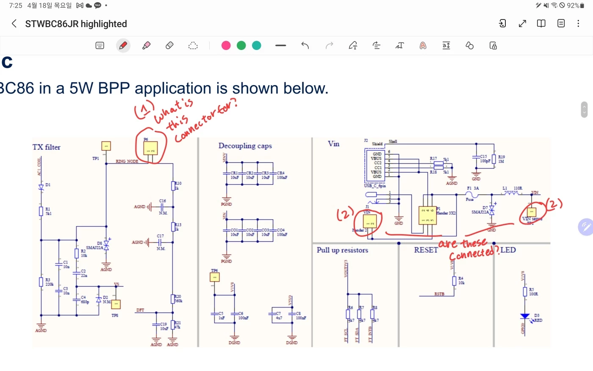Open the note title STWBC86JR highlighted
Viewport: 593px width, 371px height.
click(76, 24)
